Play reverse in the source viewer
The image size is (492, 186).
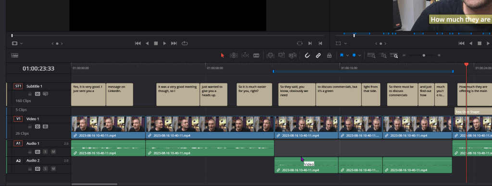[x=147, y=44]
